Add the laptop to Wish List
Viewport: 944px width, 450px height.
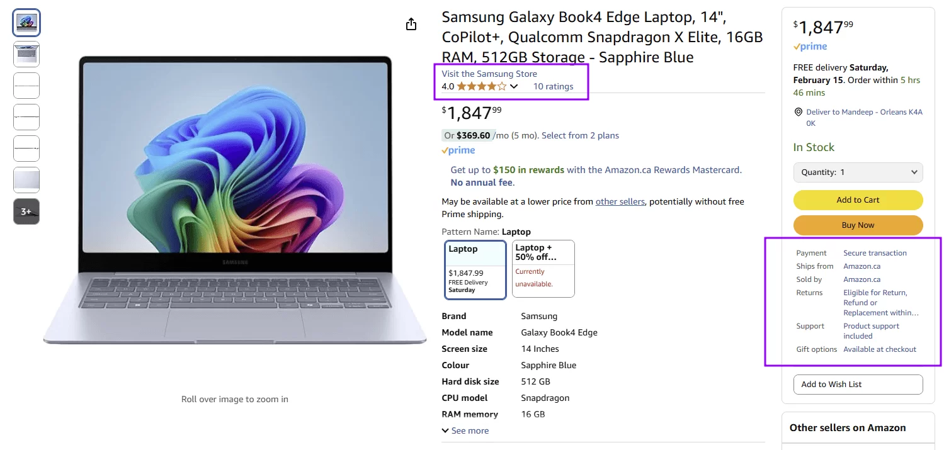click(x=858, y=384)
